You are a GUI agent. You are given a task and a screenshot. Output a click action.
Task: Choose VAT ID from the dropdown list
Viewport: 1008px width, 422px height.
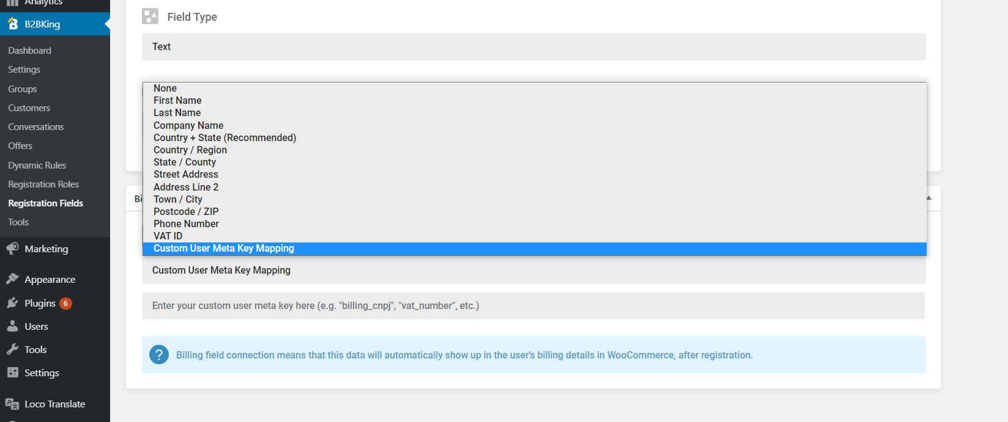pyautogui.click(x=535, y=236)
